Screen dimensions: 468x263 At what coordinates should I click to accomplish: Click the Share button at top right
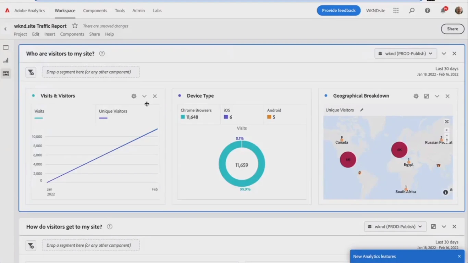[452, 29]
